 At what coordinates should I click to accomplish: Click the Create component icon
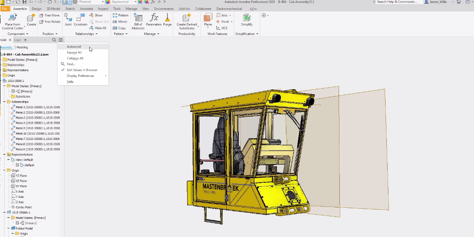point(31,18)
